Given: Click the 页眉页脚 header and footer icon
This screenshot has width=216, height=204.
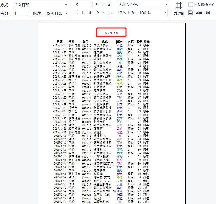Looking at the screenshot, I should click(190, 12).
